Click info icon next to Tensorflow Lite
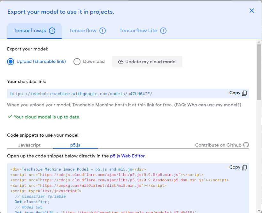This screenshot has height=213, width=262. [x=163, y=31]
